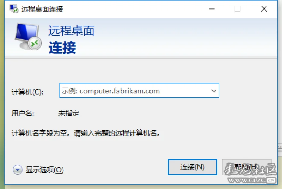Click the 用户名: label
Viewport: 282px width, 189px height.
(x=23, y=113)
